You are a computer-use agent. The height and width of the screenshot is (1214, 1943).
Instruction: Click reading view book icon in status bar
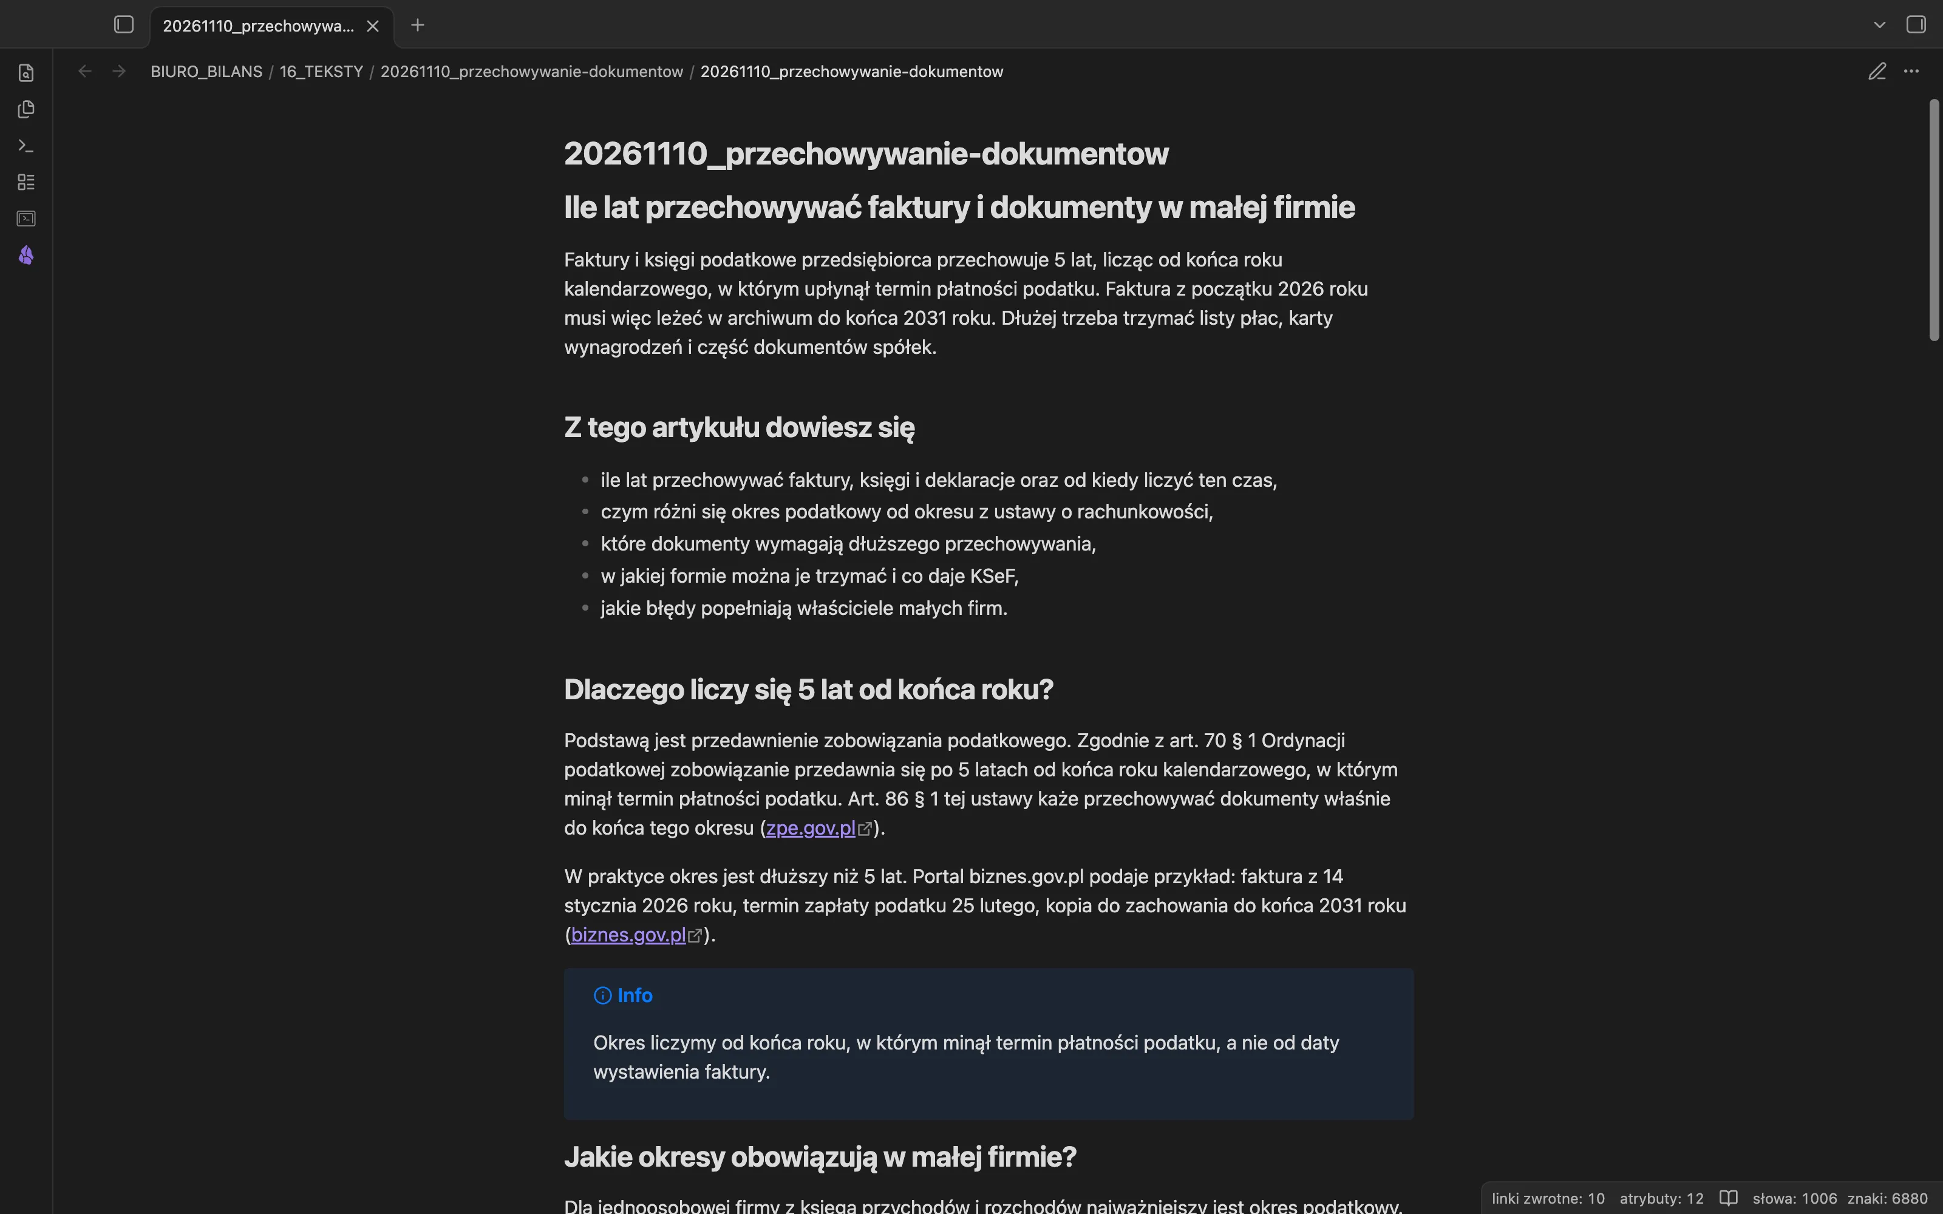pyautogui.click(x=1728, y=1198)
